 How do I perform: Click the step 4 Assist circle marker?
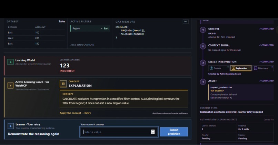click(x=203, y=82)
